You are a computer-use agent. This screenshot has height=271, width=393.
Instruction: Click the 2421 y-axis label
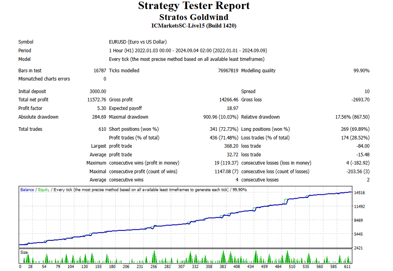(358, 248)
